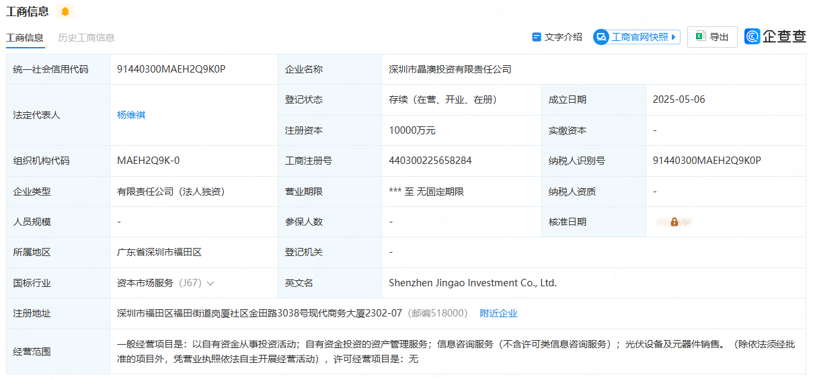813x379 pixels.
Task: Click the 工商官网快照 monitor icon
Action: click(601, 37)
